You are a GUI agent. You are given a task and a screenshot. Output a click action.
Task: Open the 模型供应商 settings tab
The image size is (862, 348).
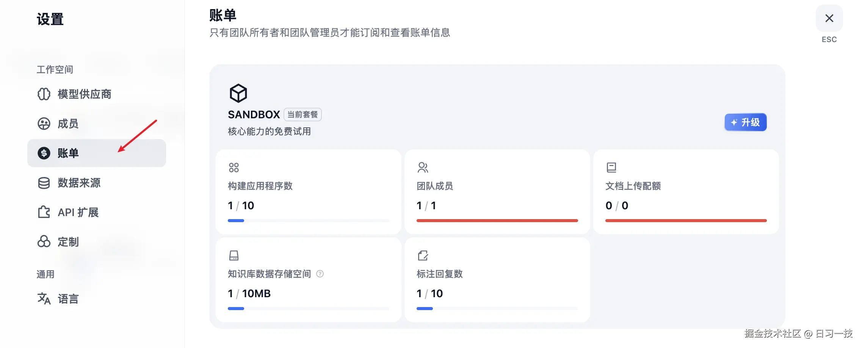pos(84,94)
